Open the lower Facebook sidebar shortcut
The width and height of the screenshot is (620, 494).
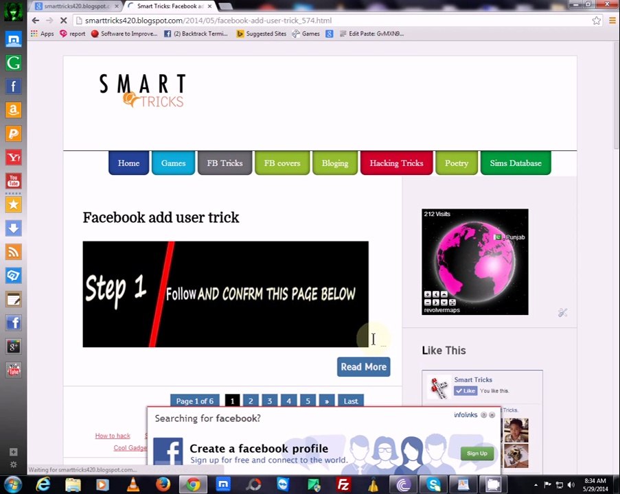click(x=14, y=323)
